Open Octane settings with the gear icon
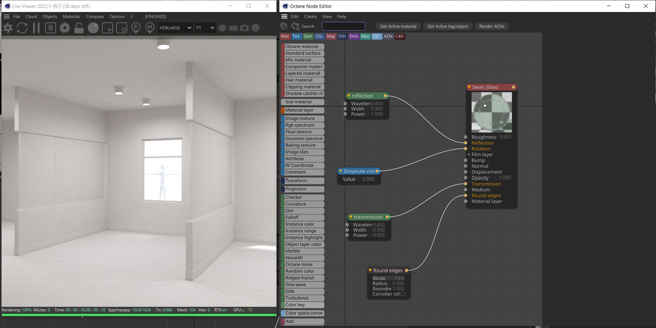Viewport: 656px width, 328px height. tap(65, 28)
